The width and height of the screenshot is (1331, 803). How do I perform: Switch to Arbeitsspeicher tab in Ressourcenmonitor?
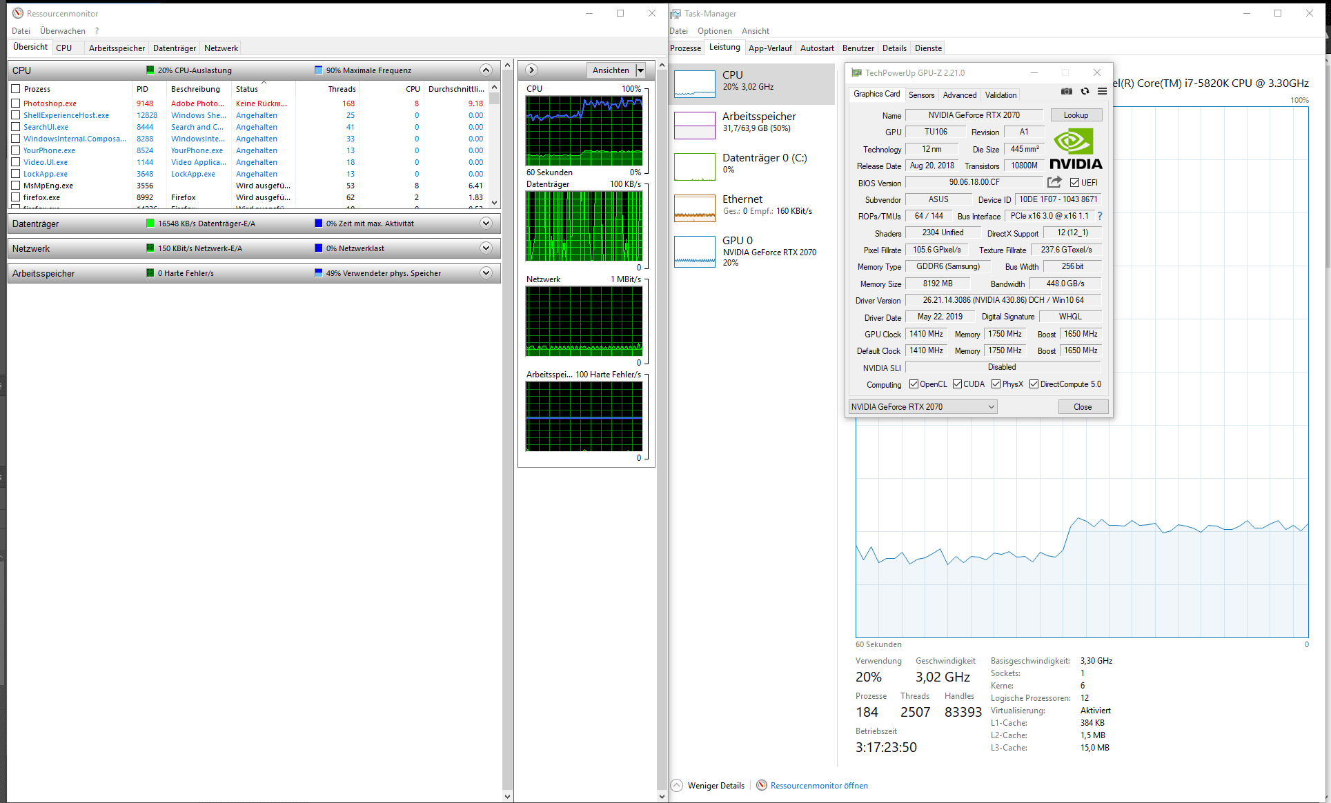(117, 48)
